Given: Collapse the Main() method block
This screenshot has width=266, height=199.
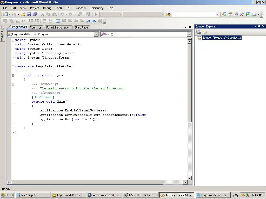Looking at the screenshot, I should pos(13,102).
